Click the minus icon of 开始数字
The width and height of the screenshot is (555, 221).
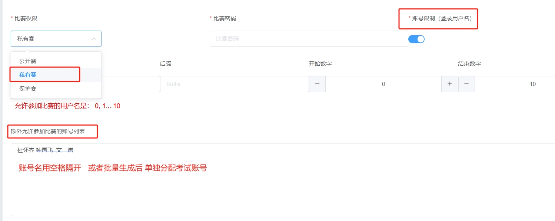pos(317,84)
